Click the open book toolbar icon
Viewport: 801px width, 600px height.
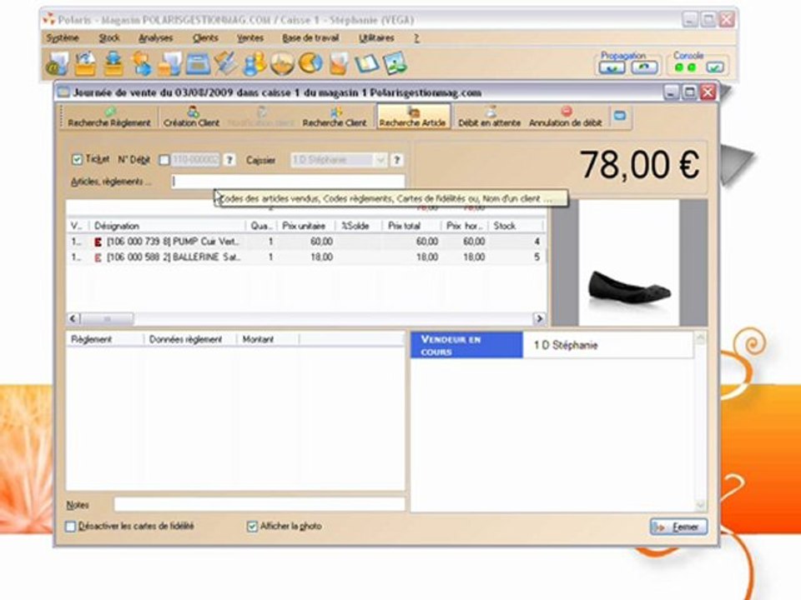[x=366, y=64]
